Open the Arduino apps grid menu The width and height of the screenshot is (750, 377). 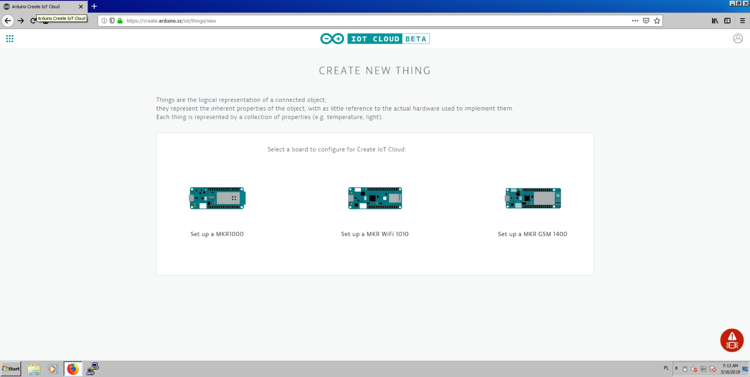10,39
